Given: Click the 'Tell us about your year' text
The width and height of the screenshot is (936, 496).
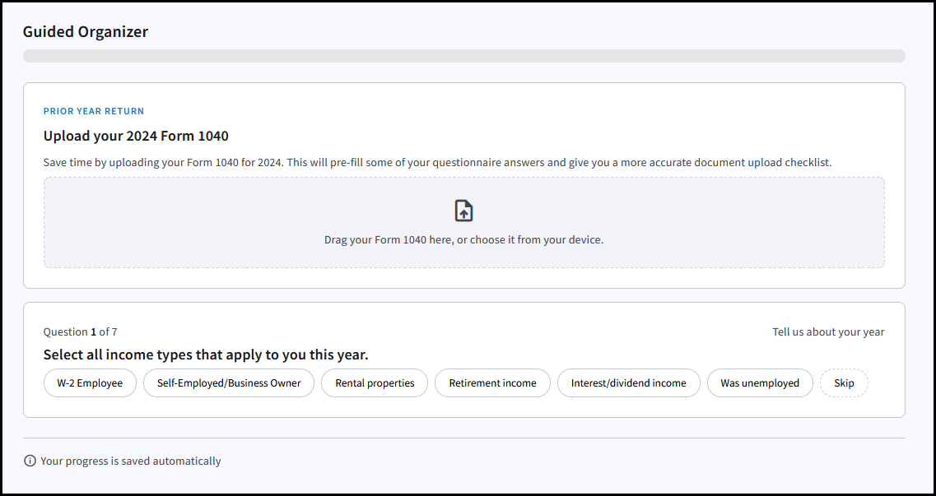Looking at the screenshot, I should coord(828,332).
